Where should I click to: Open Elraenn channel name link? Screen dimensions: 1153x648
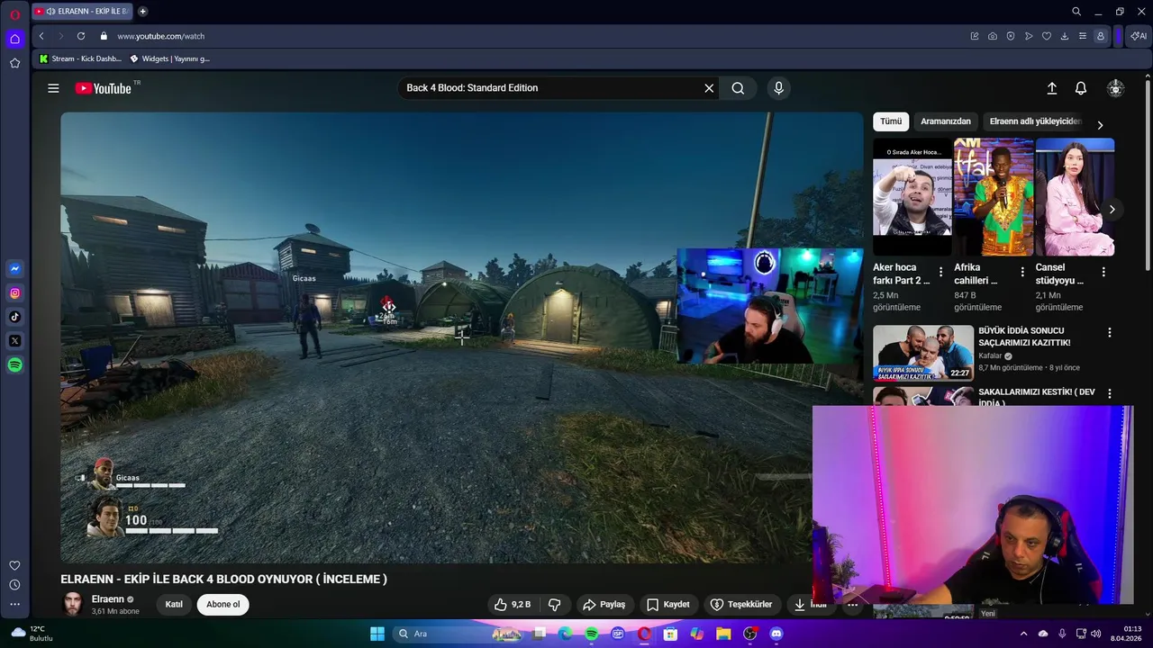pyautogui.click(x=108, y=599)
